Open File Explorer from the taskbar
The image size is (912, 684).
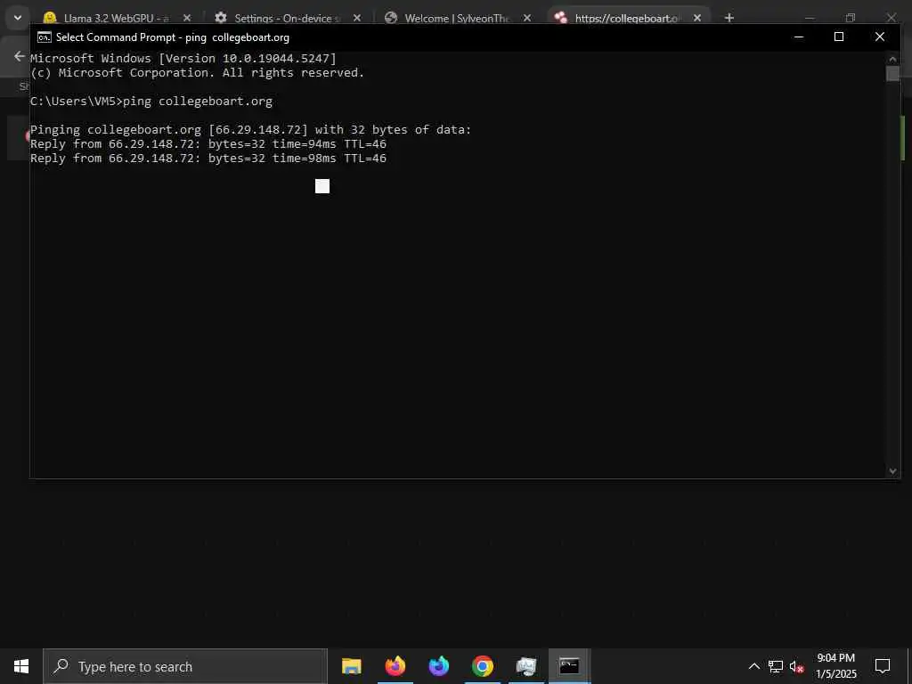click(x=351, y=666)
